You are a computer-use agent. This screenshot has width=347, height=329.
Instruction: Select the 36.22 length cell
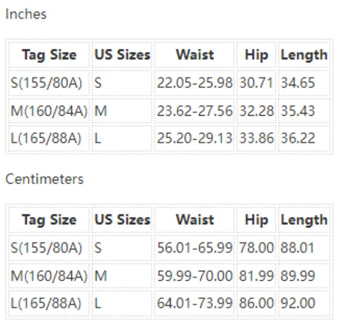coord(298,139)
